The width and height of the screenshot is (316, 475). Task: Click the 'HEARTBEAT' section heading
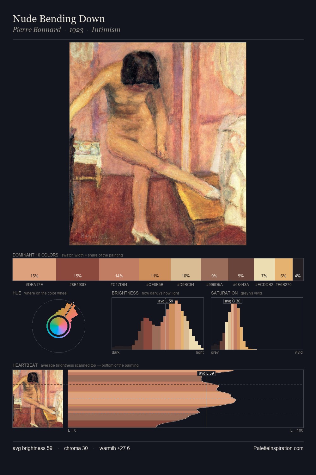click(x=25, y=365)
